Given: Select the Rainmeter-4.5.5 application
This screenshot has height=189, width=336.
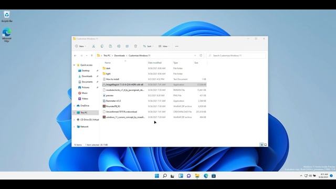Looking at the screenshot, I should click(154, 101).
